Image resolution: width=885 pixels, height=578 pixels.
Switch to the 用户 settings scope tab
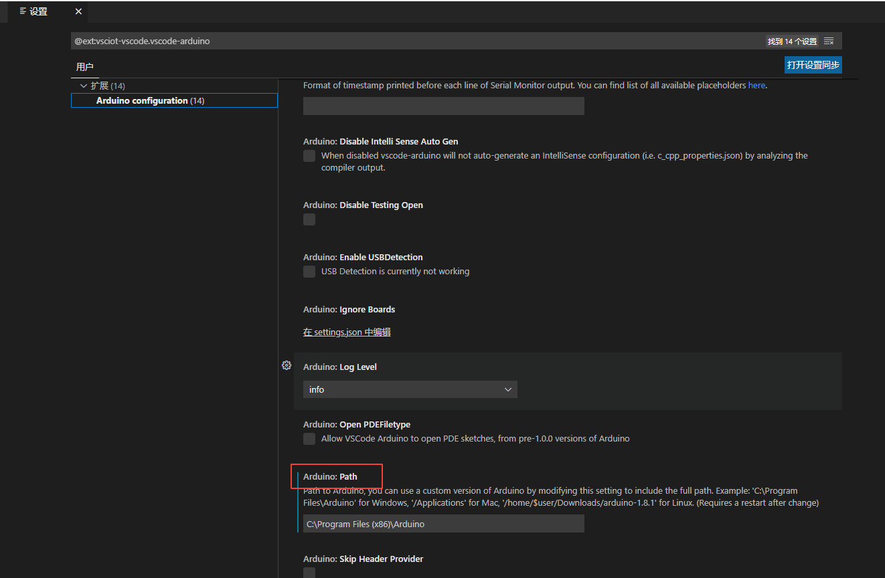(x=85, y=67)
